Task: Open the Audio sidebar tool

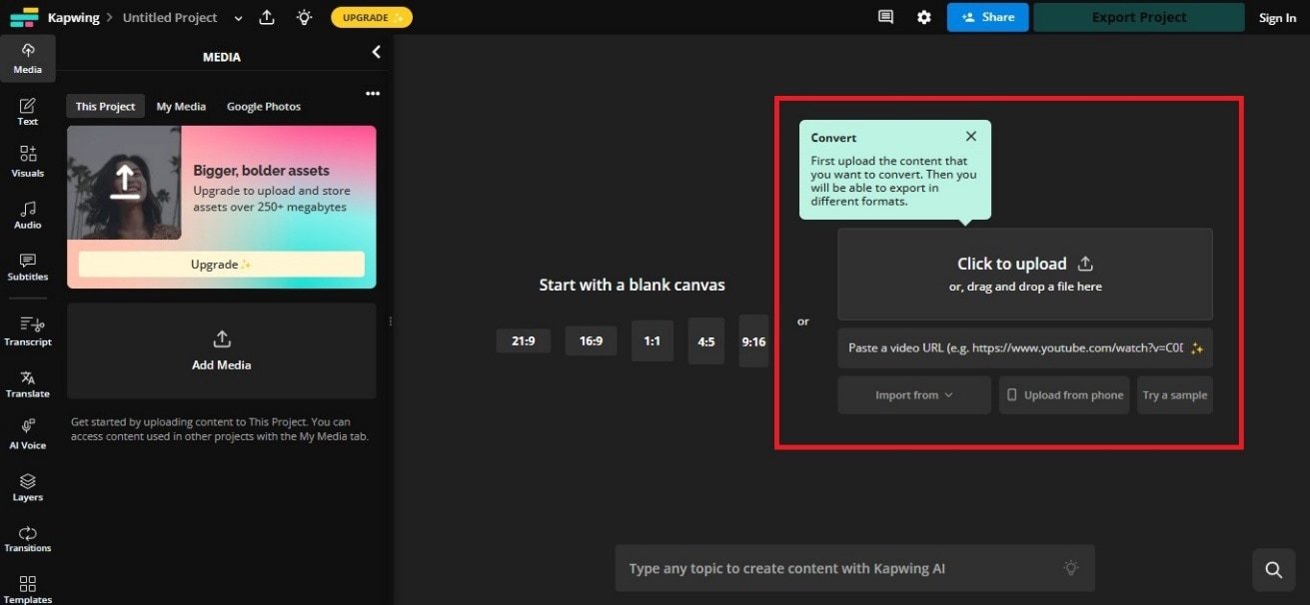Action: coord(28,214)
